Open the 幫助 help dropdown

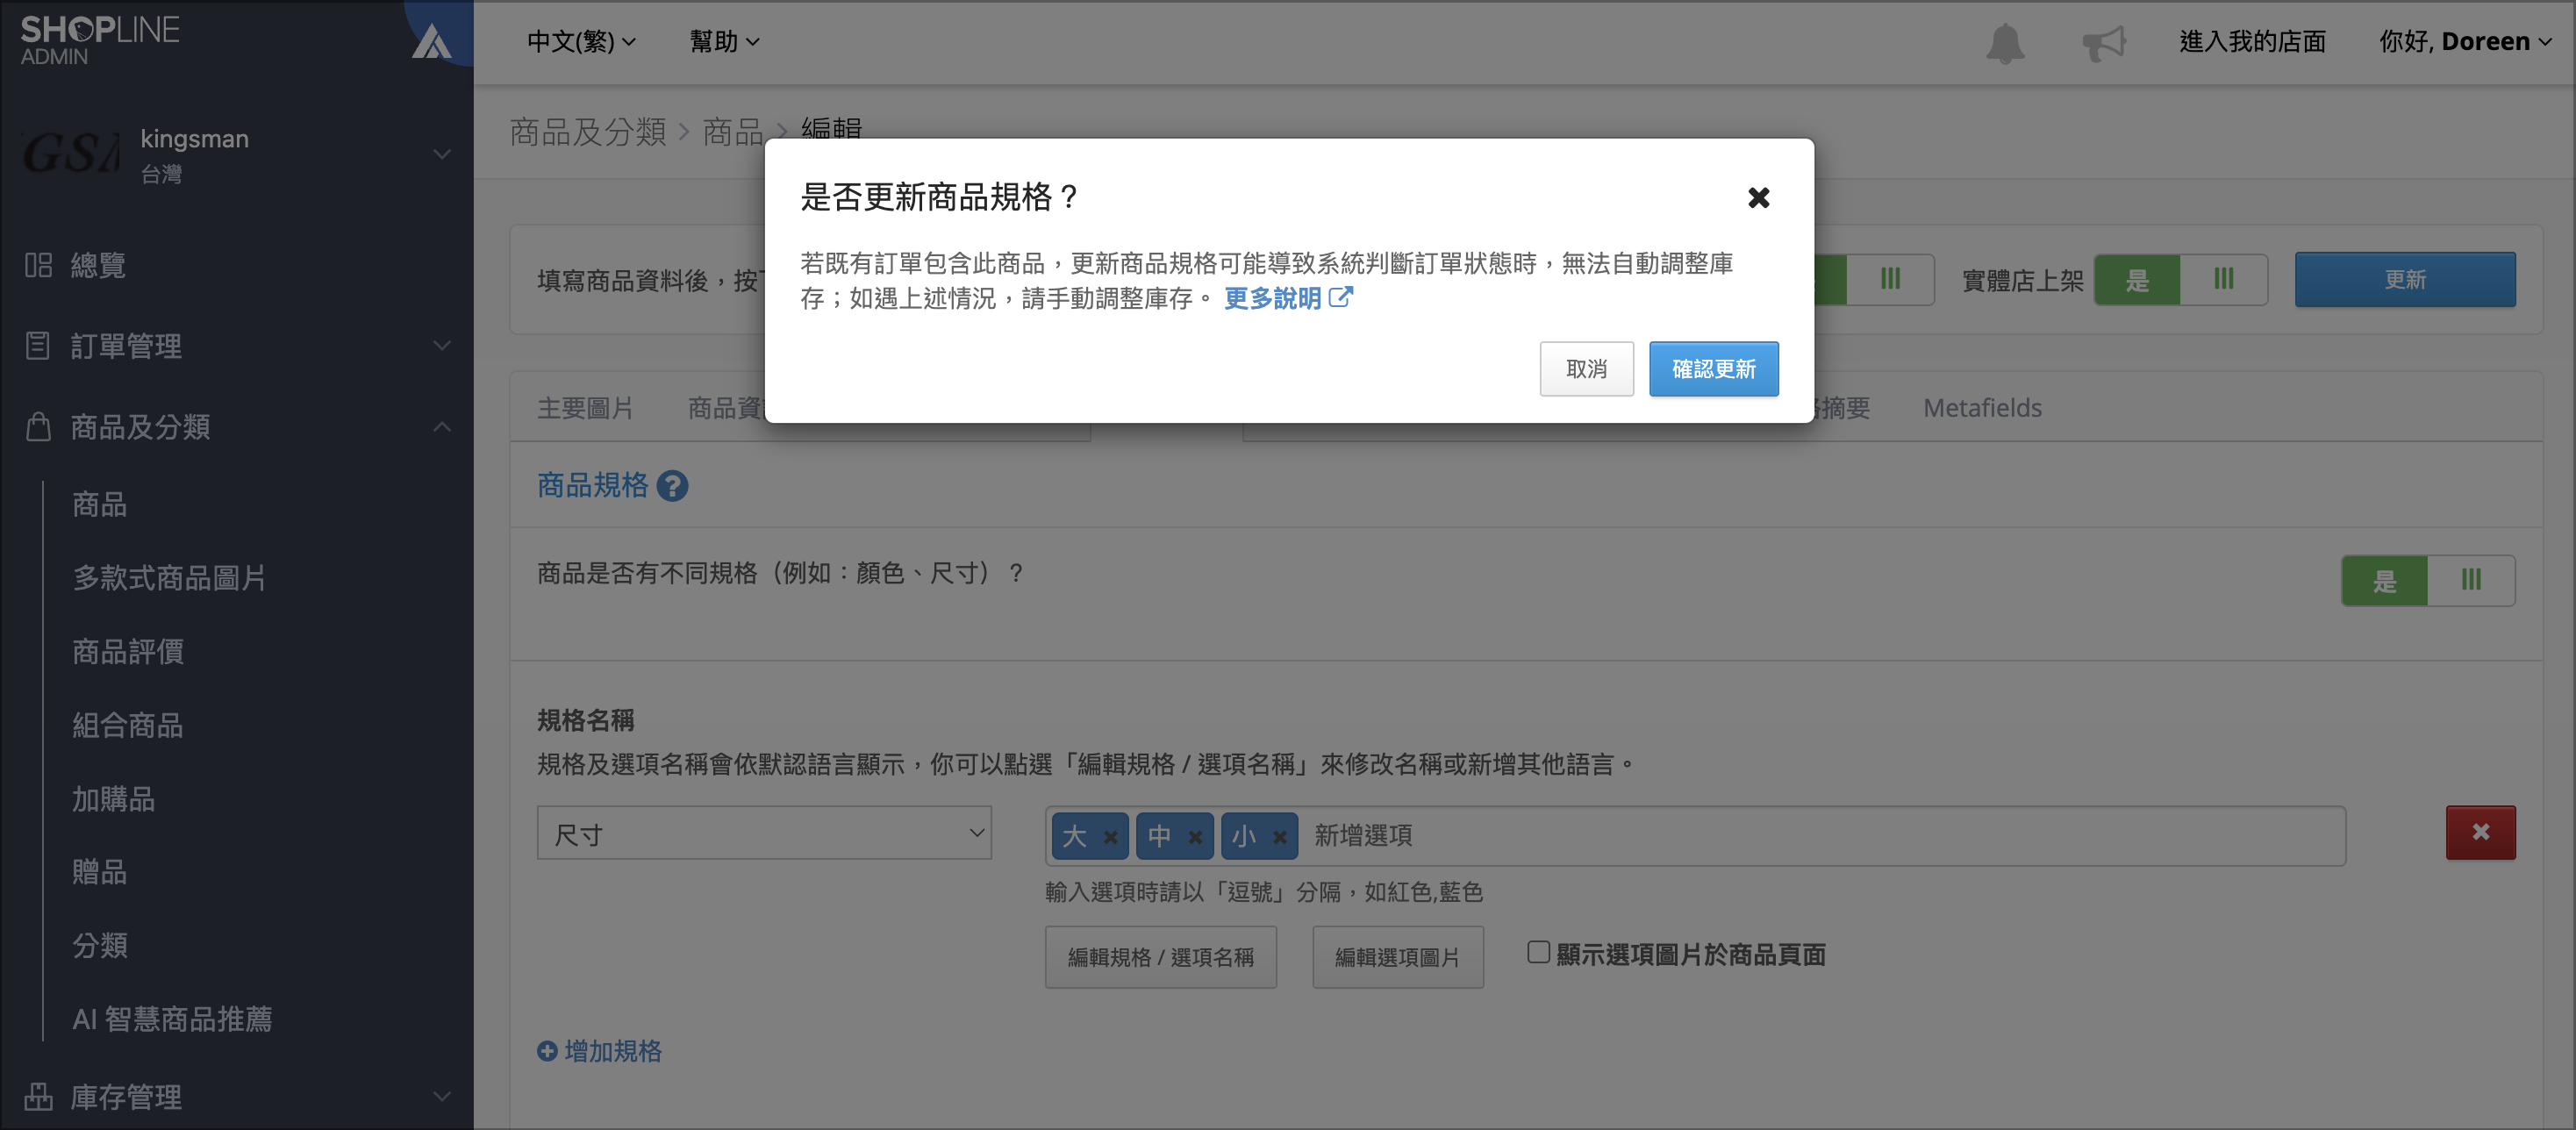pos(724,42)
